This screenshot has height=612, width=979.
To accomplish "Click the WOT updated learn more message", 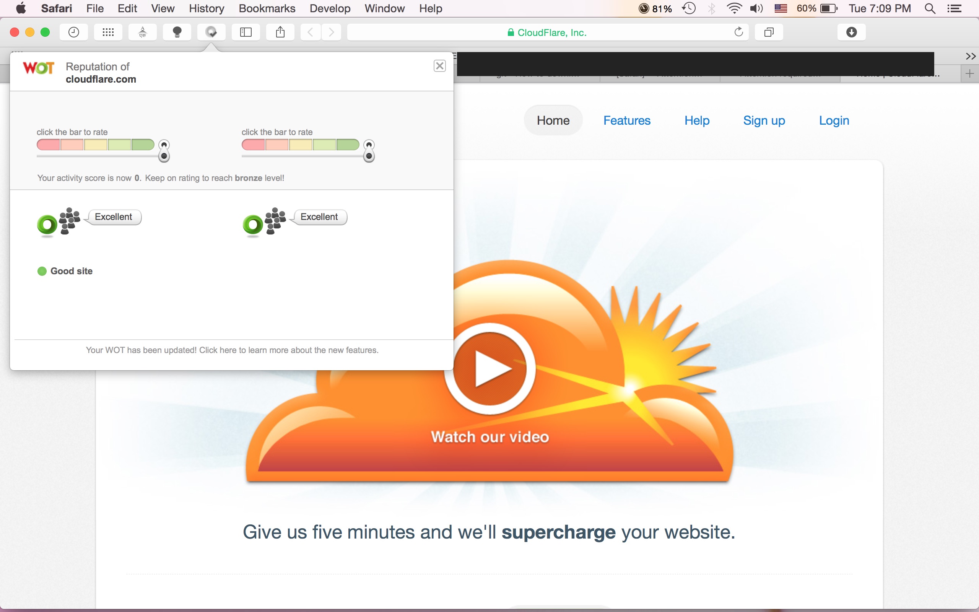I will tap(232, 350).
